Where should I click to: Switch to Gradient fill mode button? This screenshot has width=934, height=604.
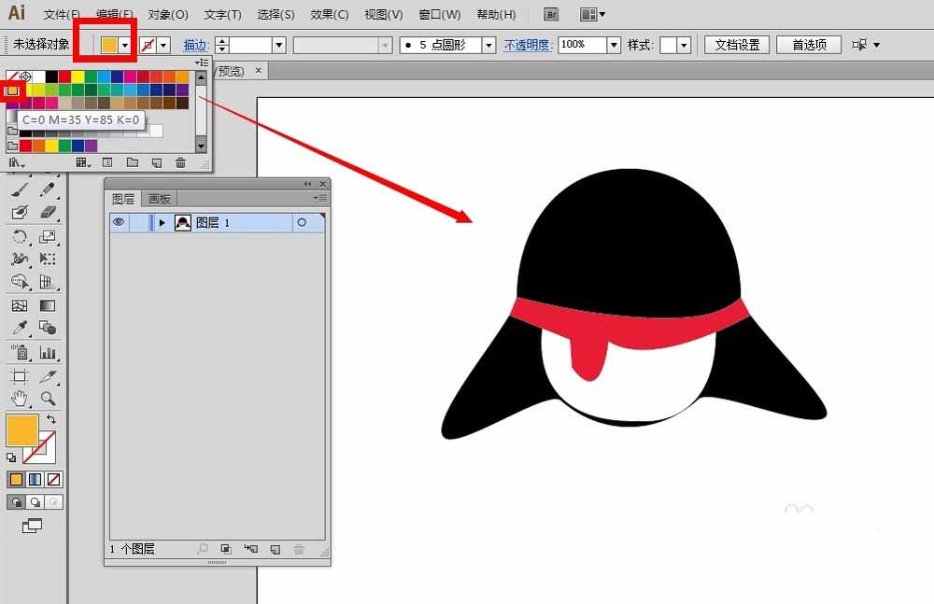tap(35, 480)
